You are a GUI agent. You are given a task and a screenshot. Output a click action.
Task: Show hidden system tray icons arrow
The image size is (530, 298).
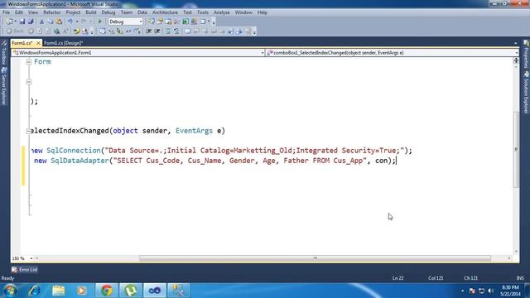pyautogui.click(x=462, y=291)
